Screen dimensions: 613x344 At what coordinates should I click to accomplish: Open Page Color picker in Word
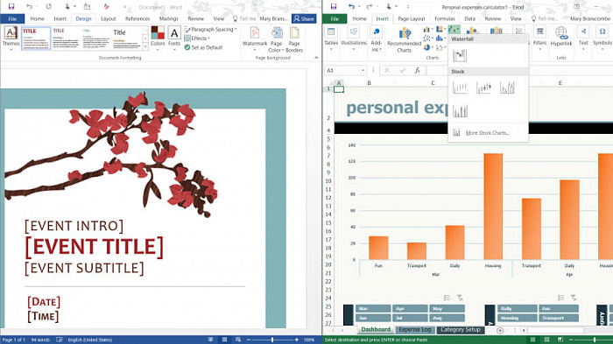[x=276, y=39]
